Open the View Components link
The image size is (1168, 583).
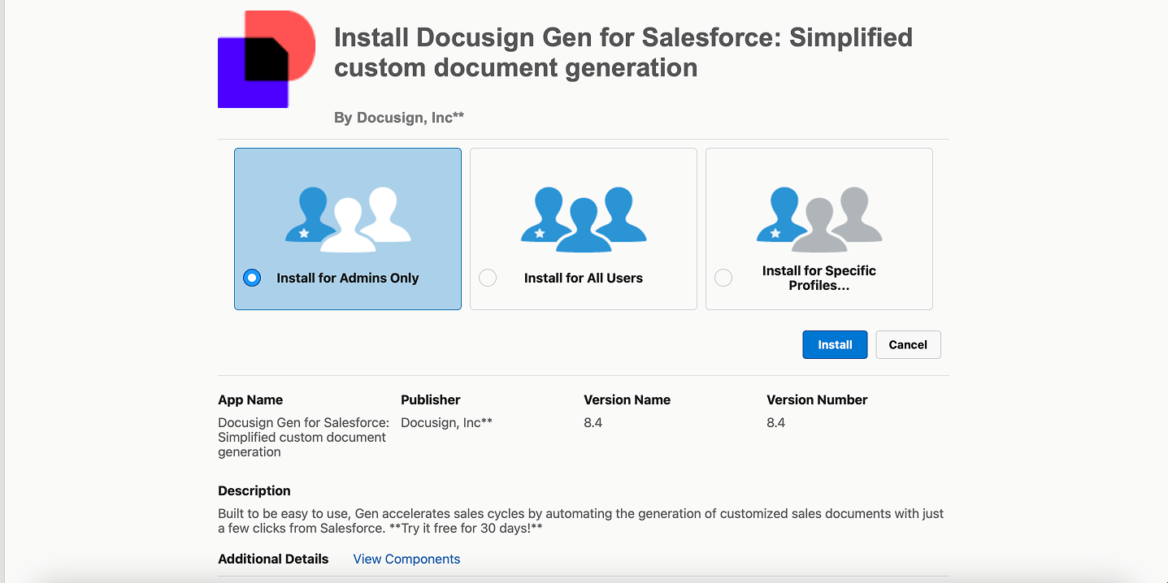click(x=406, y=559)
